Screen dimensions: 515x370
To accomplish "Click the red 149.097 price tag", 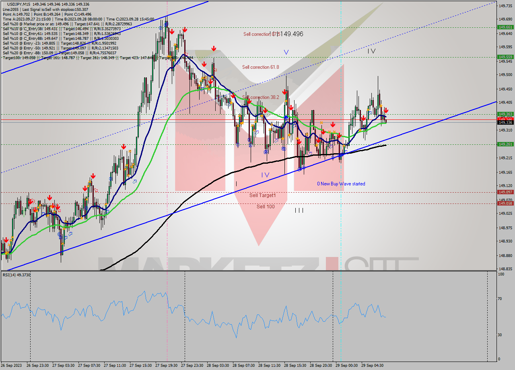I will pyautogui.click(x=505, y=192).
